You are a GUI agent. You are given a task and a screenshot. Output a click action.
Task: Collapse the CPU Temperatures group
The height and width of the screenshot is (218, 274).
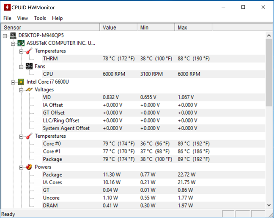coord(21,136)
